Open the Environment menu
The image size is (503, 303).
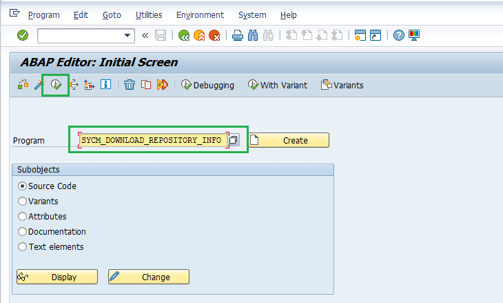pos(201,15)
